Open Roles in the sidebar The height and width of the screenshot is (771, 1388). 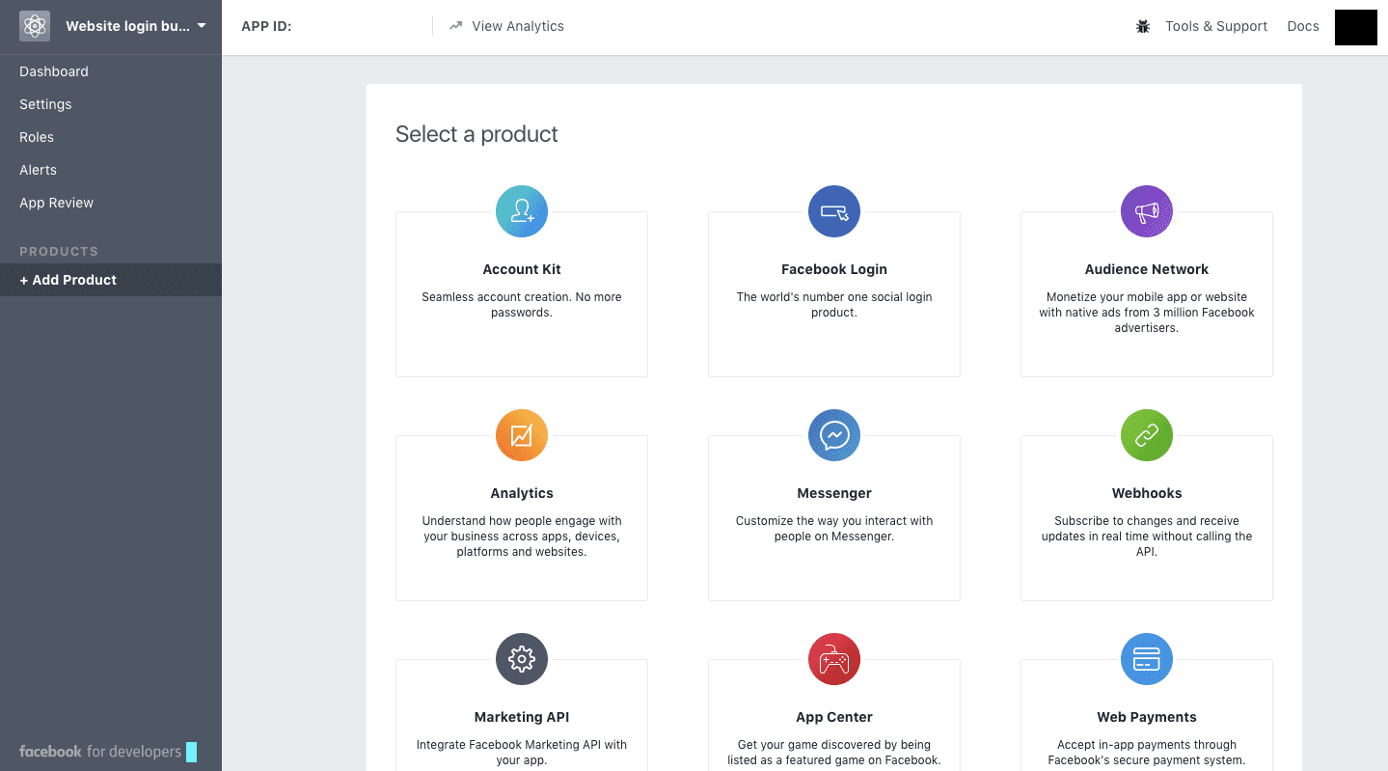point(37,137)
